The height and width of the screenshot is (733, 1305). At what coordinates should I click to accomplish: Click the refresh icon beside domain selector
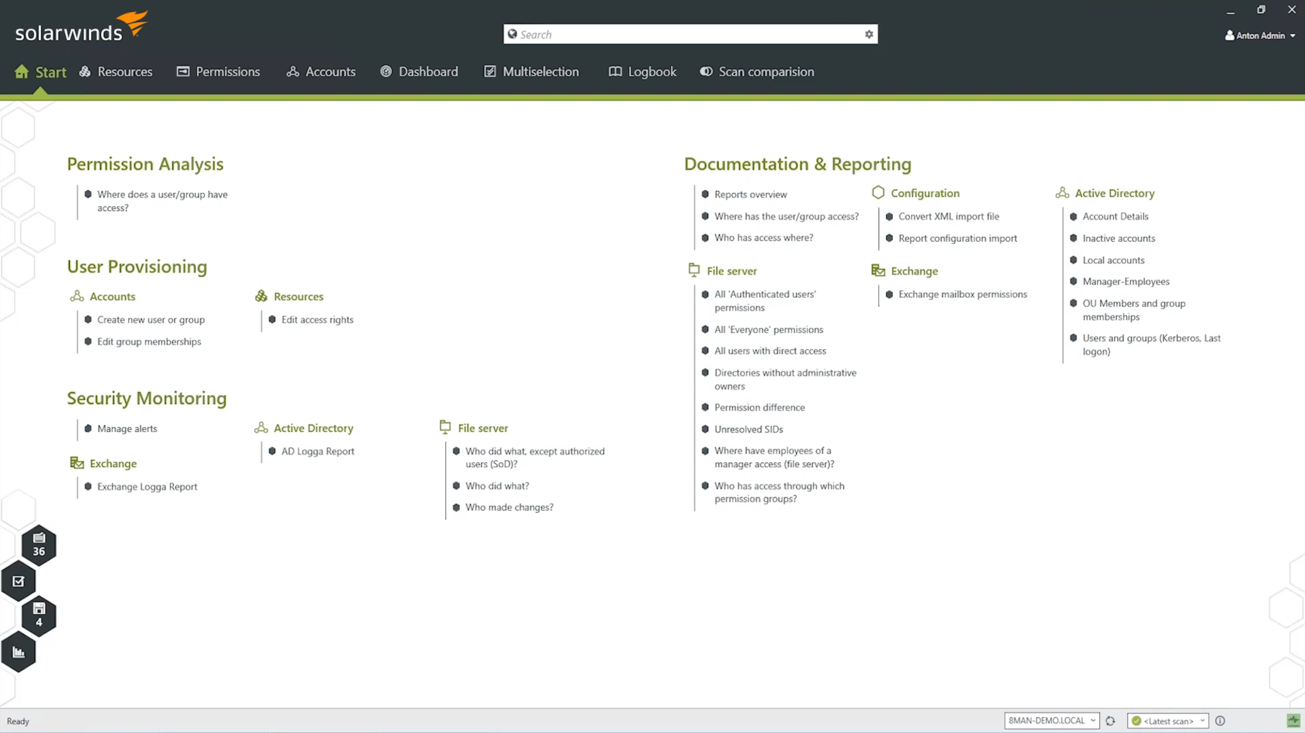(x=1110, y=721)
